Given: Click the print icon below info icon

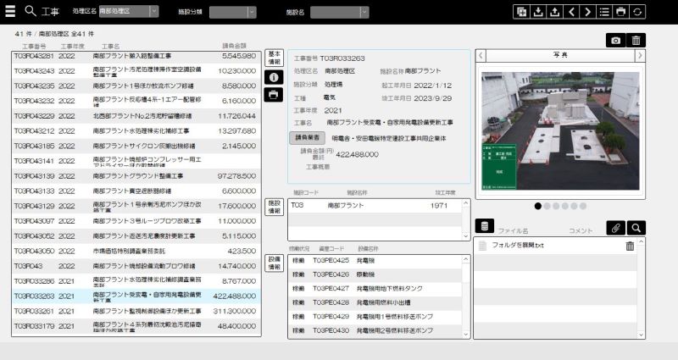Looking at the screenshot, I should click(x=274, y=95).
